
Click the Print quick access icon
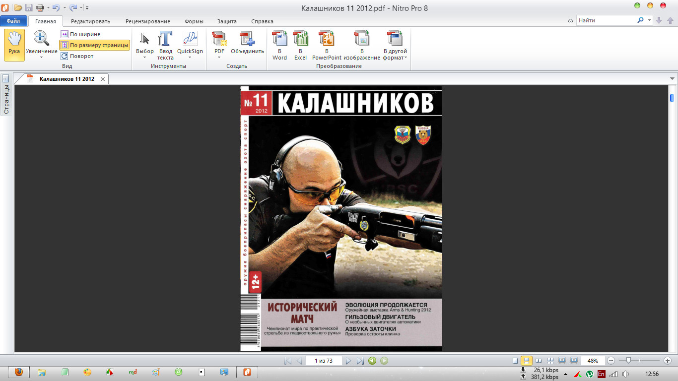click(40, 7)
